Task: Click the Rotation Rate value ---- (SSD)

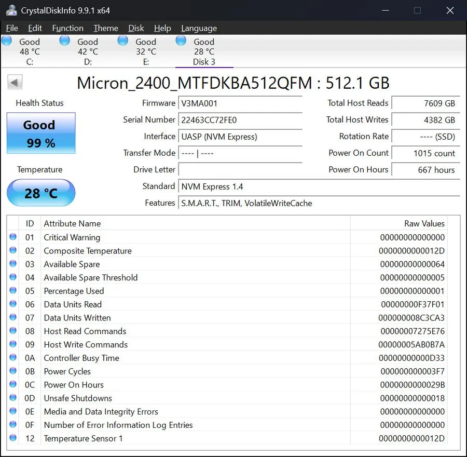Action: point(426,137)
